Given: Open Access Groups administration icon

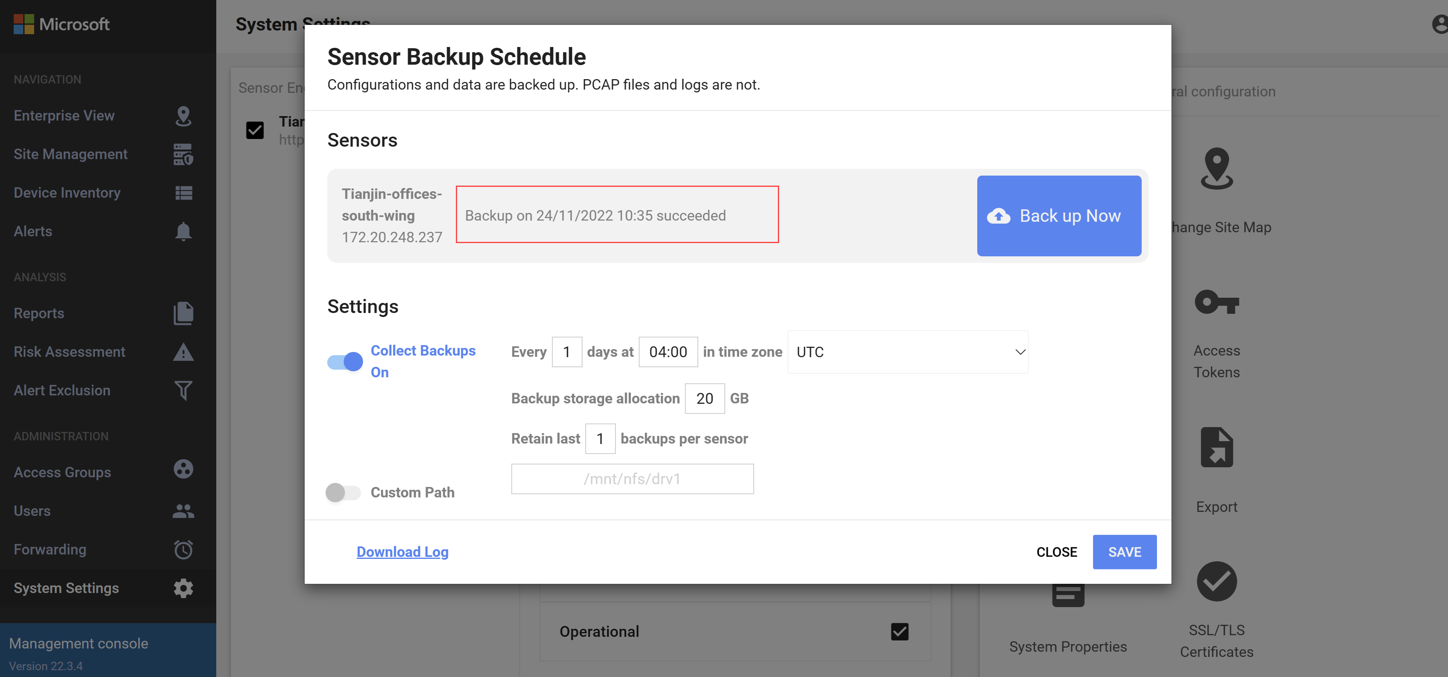Looking at the screenshot, I should pos(183,471).
